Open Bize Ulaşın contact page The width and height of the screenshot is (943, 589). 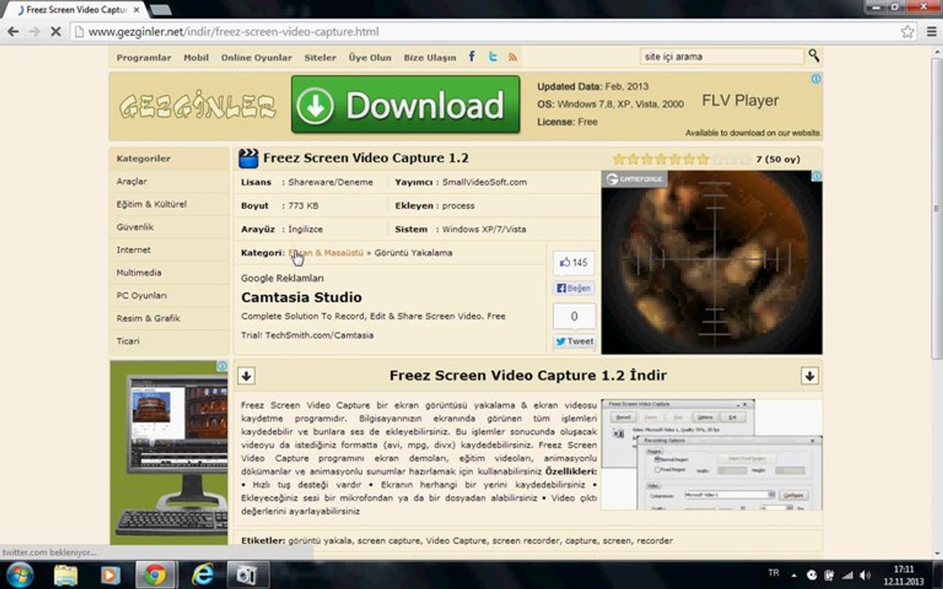(x=429, y=57)
